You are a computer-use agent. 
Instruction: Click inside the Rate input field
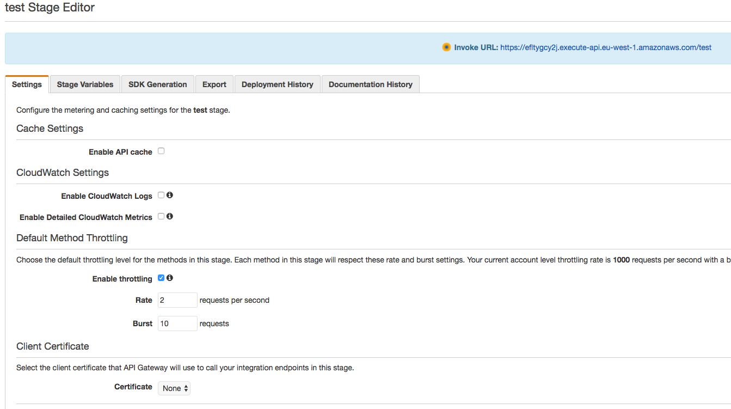177,300
